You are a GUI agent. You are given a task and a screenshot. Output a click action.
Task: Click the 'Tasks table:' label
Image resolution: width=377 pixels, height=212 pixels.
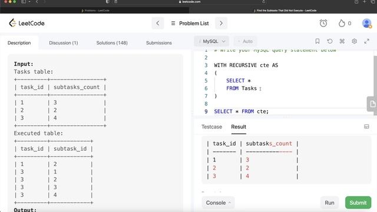coord(34,72)
